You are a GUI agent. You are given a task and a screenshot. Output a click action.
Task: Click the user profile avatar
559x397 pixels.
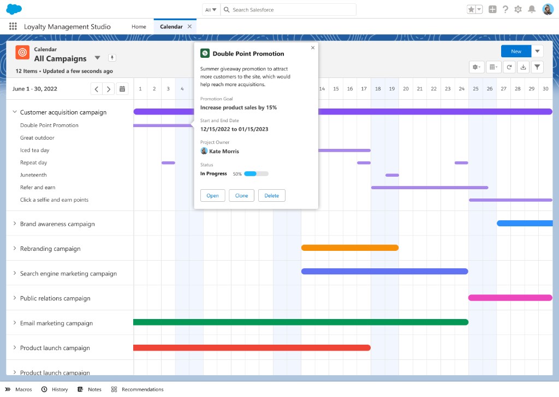coord(548,10)
